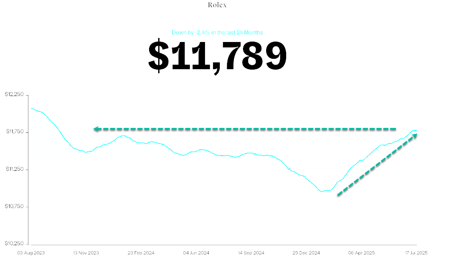This screenshot has height=264, width=458.
Task: Click the 13 Nov 2023 date label
Action: tap(86, 253)
